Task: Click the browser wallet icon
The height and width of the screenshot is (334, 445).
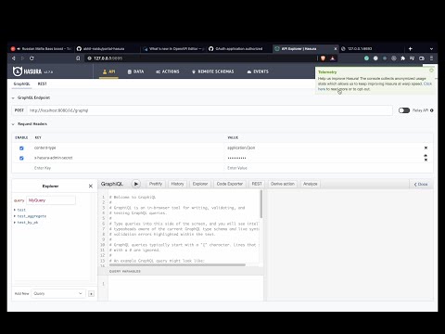Action: 422,58
